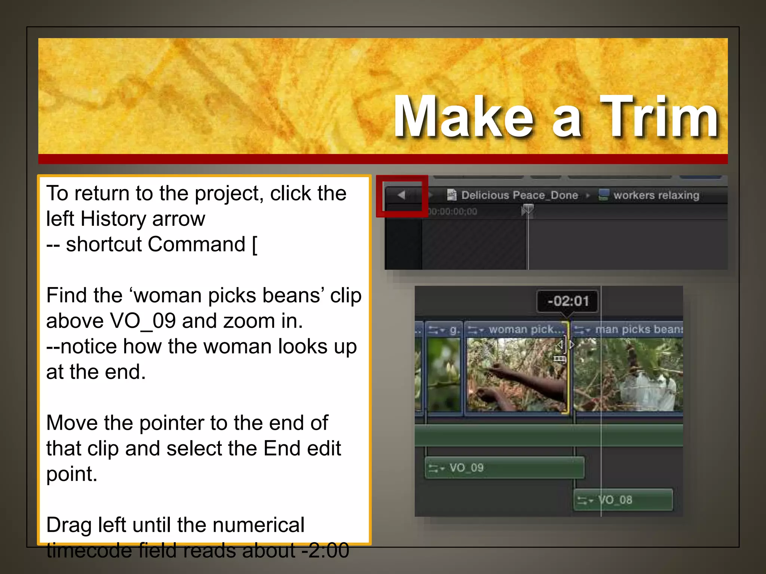Open the dropdown on the g. clip
This screenshot has height=574, width=766.
(437, 330)
